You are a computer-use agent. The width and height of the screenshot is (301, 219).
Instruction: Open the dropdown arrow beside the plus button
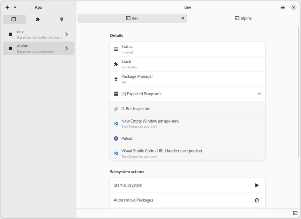[x=15, y=8]
